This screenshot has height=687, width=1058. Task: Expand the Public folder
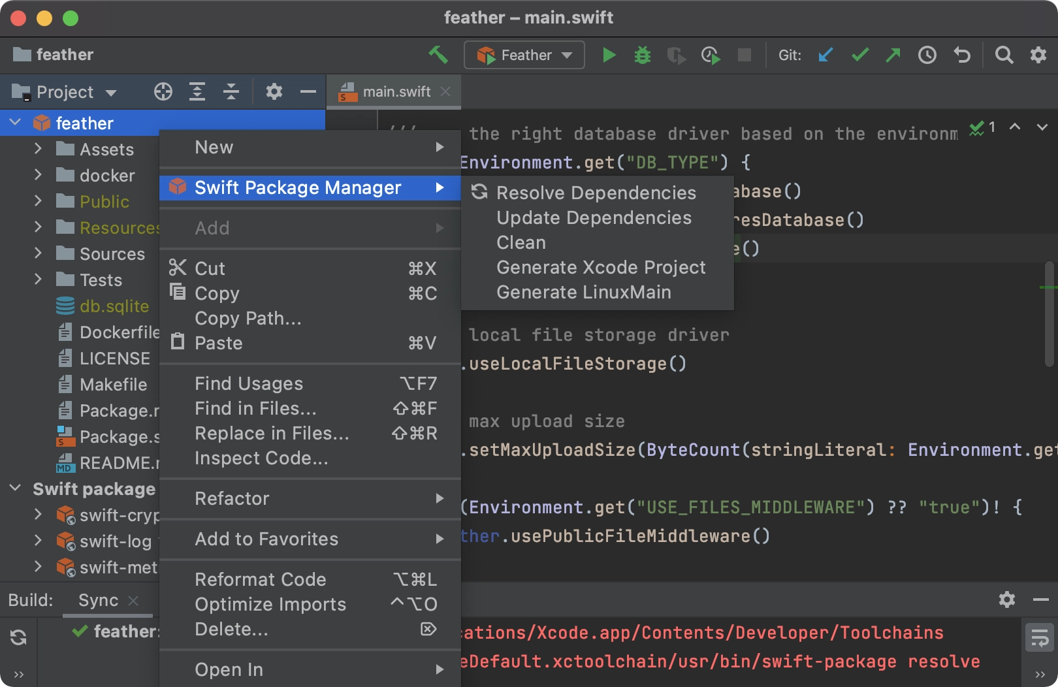click(38, 201)
